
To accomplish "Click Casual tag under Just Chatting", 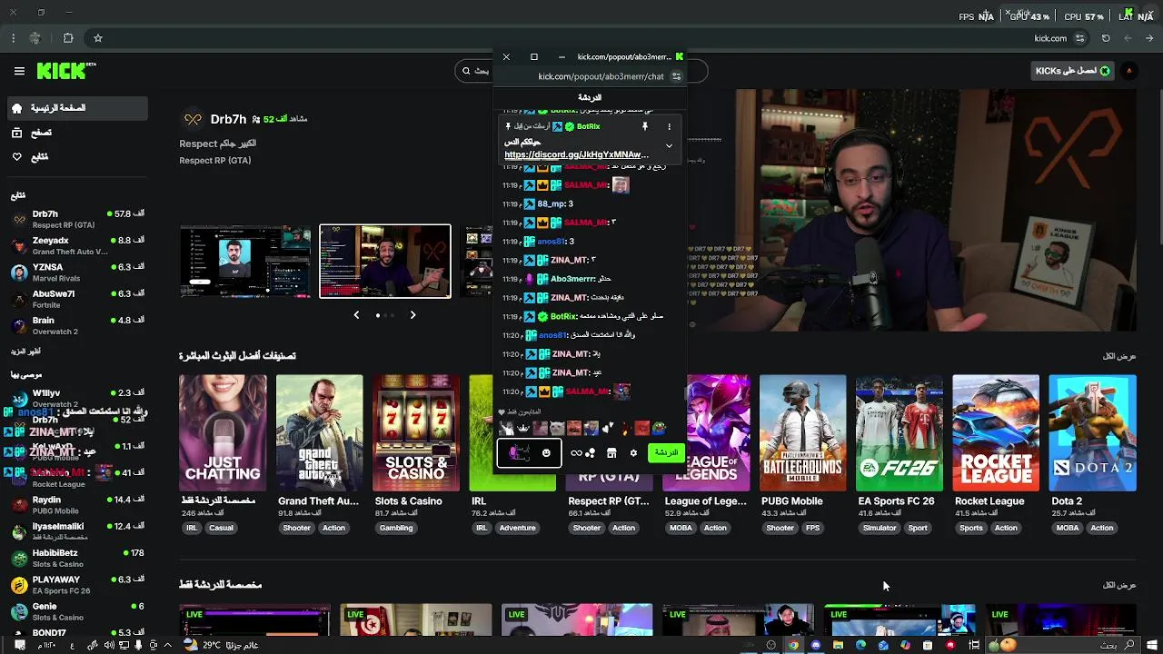I will click(221, 528).
